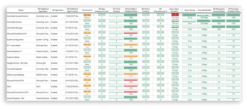This screenshot has height=109, width=247.
Task: Click the XD Total Sessions column header
Action: pyautogui.click(x=116, y=10)
